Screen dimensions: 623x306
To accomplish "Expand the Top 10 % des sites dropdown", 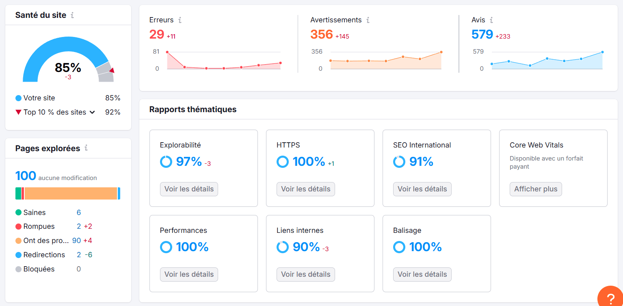I will point(92,112).
